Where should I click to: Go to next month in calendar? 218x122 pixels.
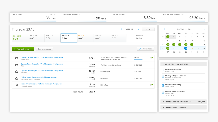pyautogui.click(x=204, y=29)
